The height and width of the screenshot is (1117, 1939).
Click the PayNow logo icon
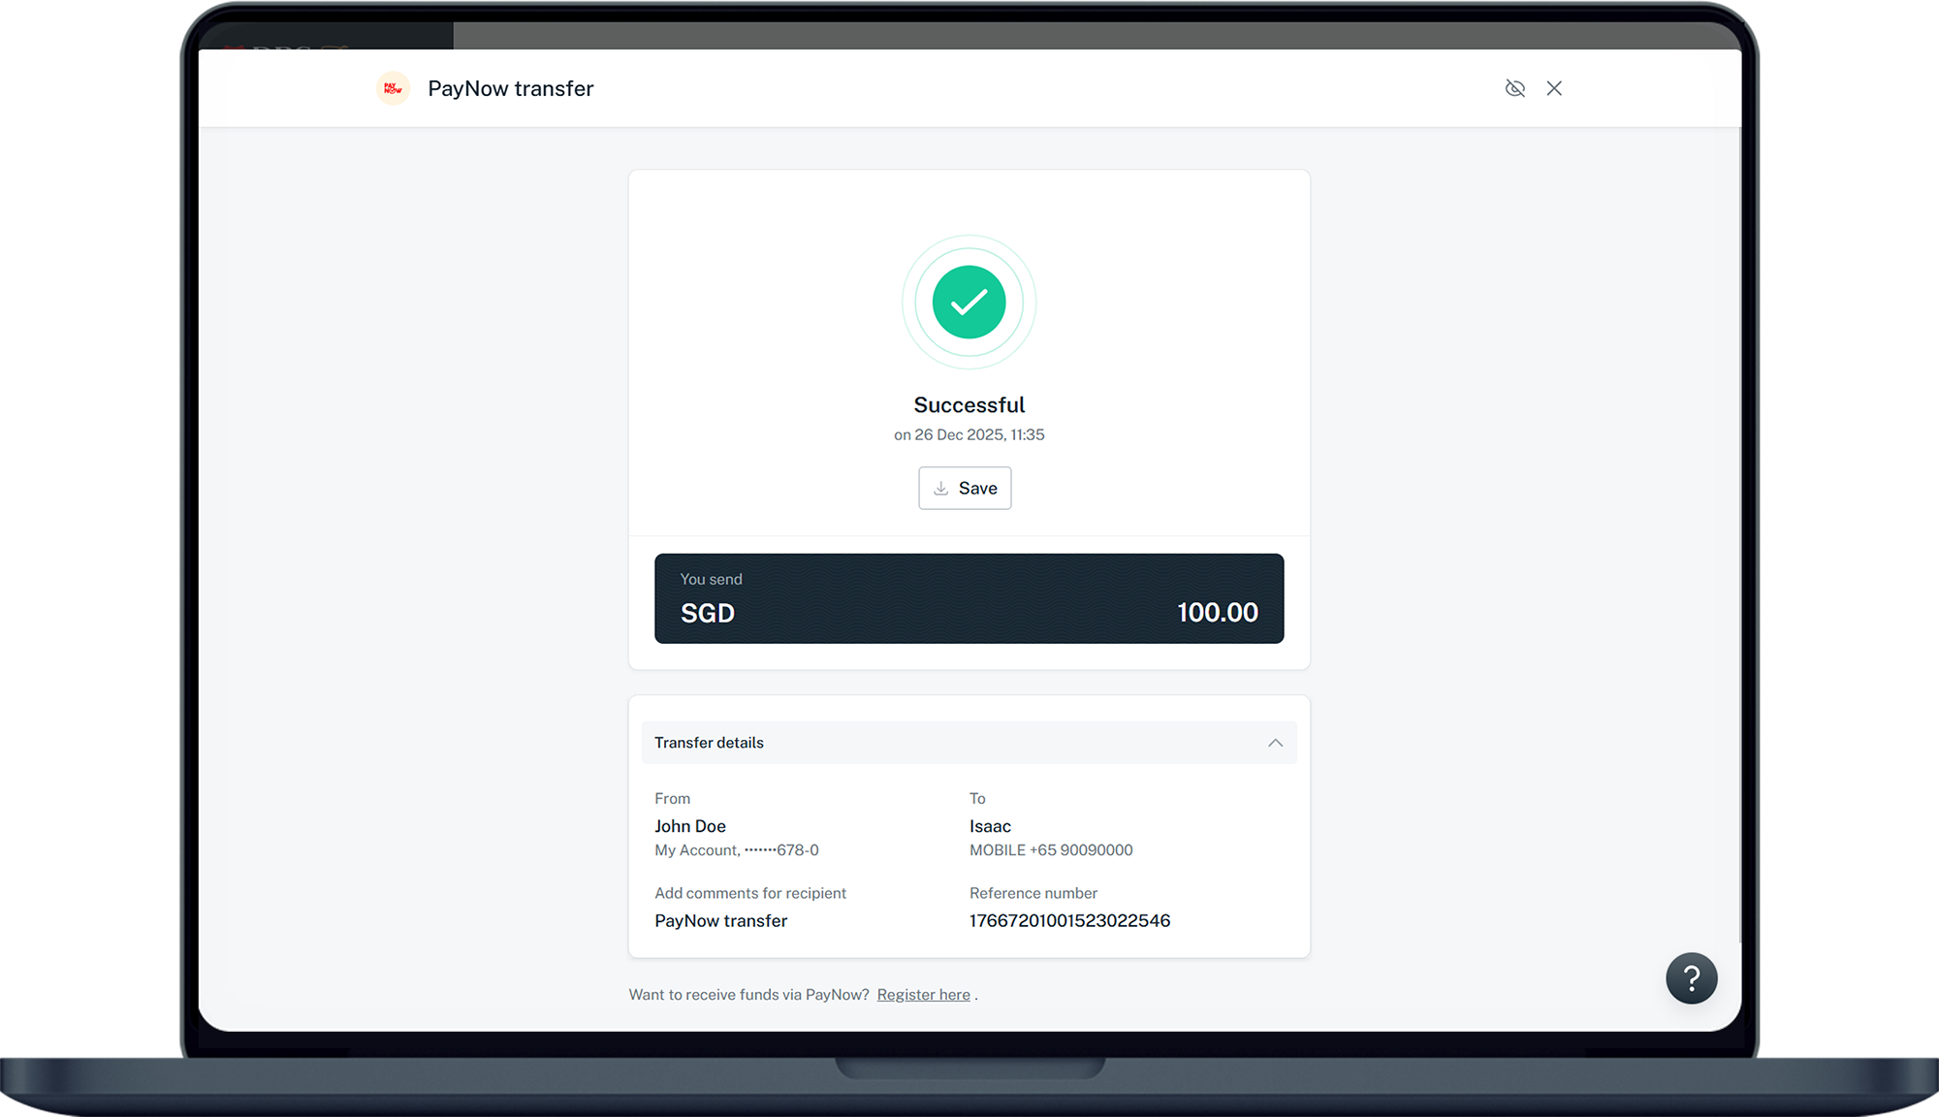pyautogui.click(x=393, y=88)
